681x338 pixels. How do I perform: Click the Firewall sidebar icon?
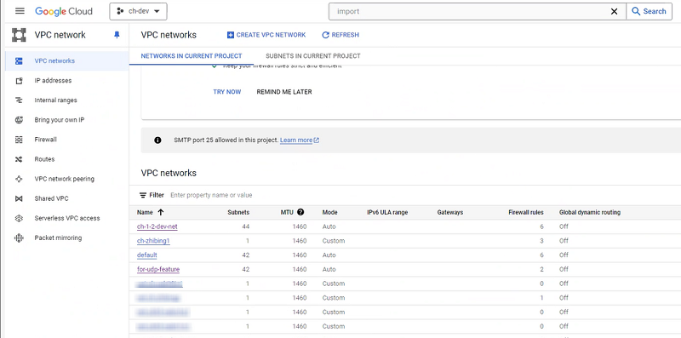point(19,140)
